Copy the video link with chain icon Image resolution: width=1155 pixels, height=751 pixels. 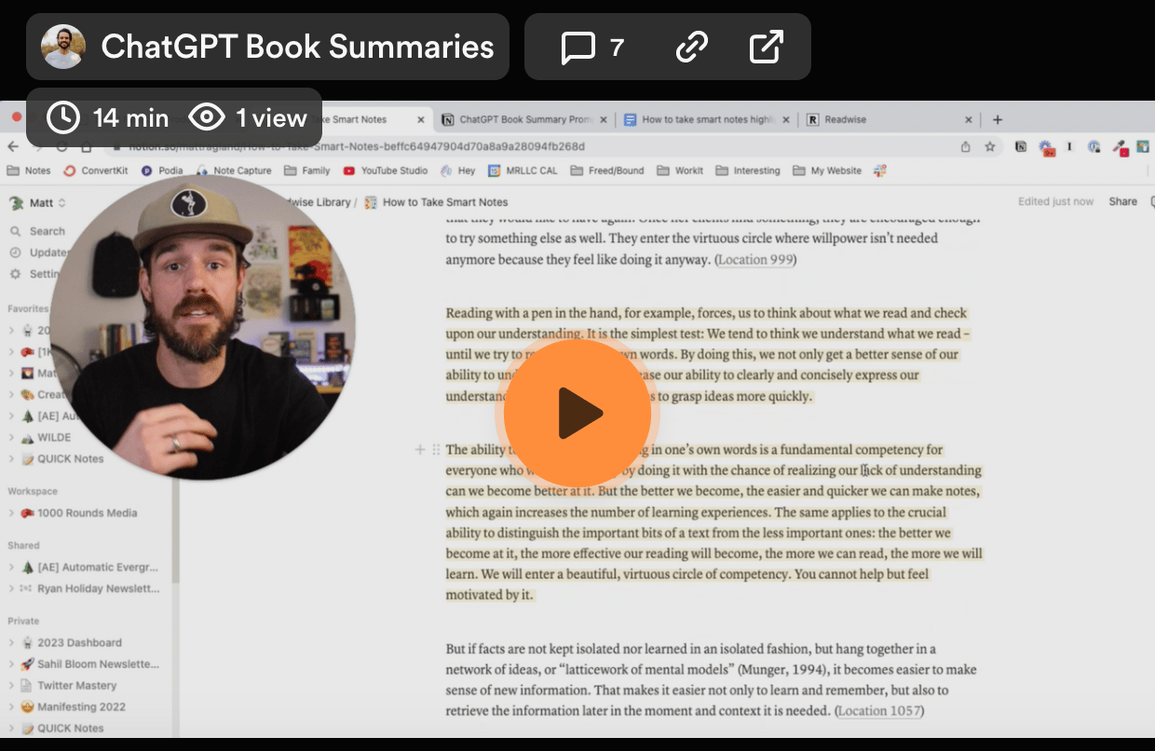point(691,47)
